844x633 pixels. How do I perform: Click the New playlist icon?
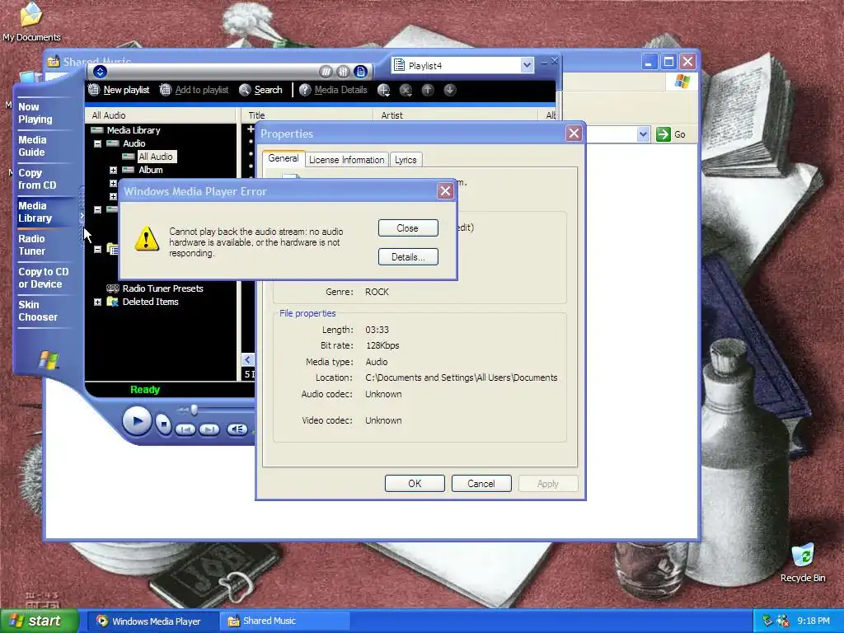point(94,90)
